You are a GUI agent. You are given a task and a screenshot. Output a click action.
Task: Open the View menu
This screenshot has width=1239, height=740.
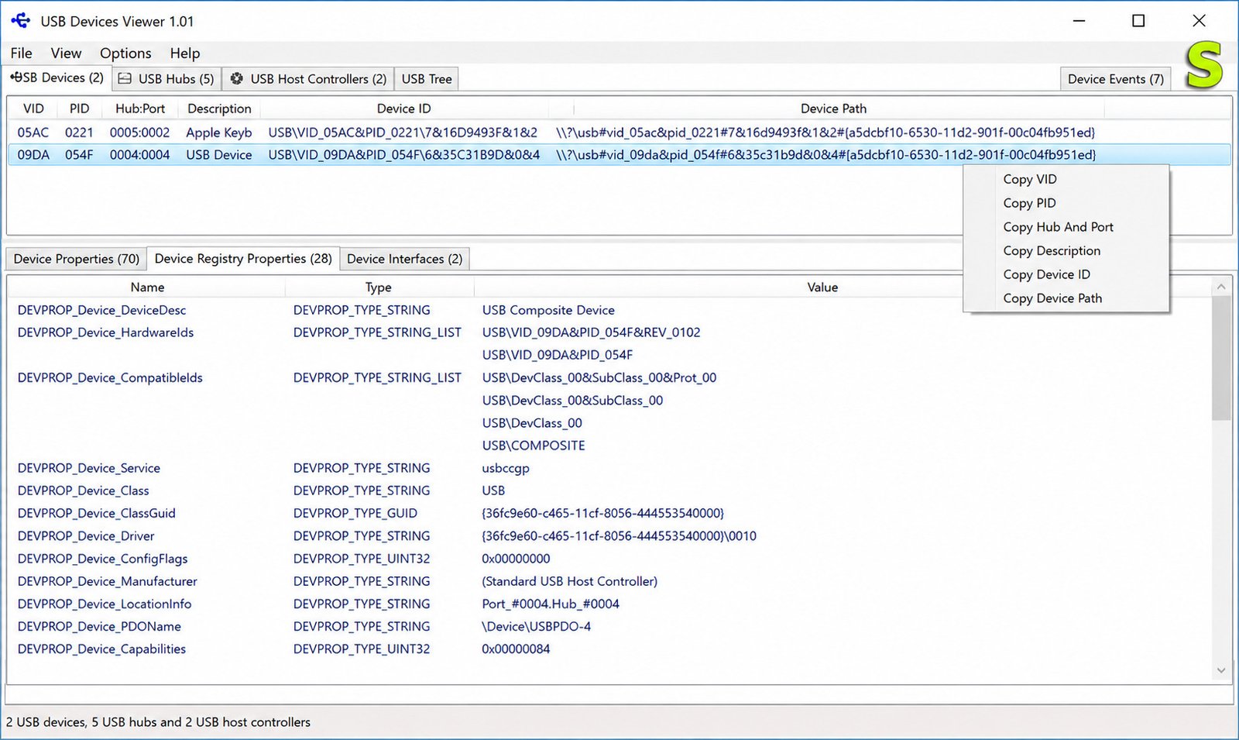66,53
